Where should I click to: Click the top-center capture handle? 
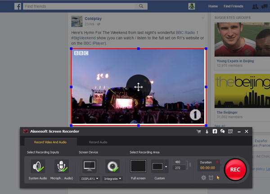click(139, 49)
